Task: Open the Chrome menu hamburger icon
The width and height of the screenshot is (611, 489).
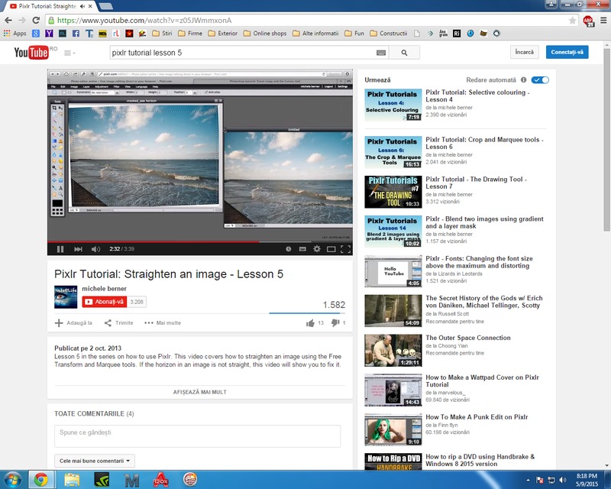Action: click(x=603, y=21)
